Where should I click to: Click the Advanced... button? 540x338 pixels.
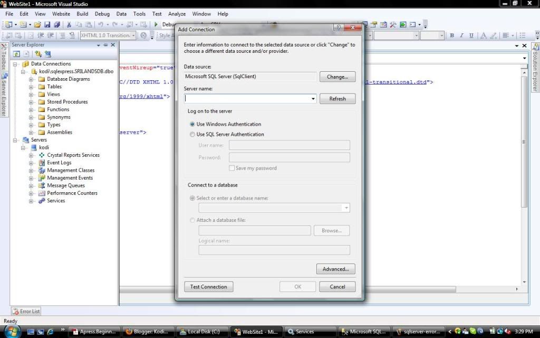(x=335, y=269)
